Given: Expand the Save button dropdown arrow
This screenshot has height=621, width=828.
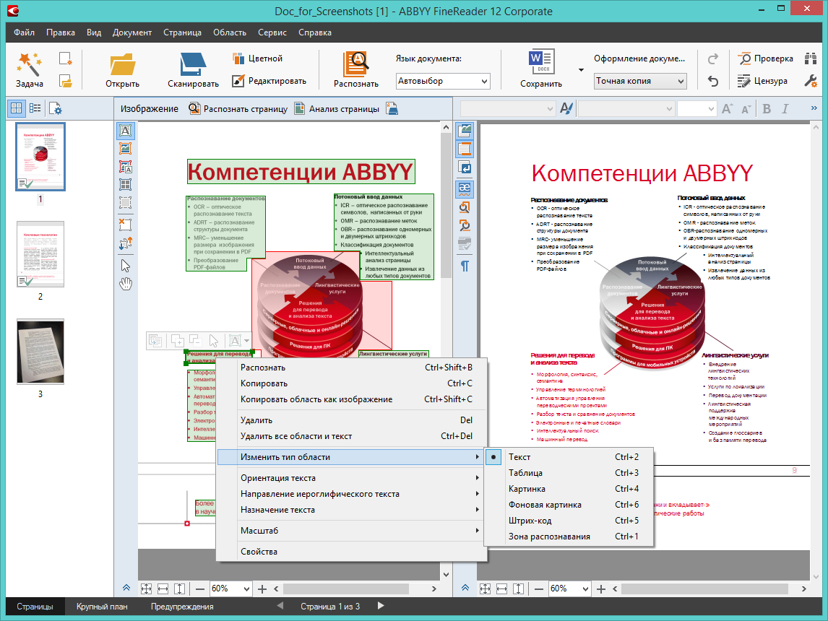Looking at the screenshot, I should (581, 69).
